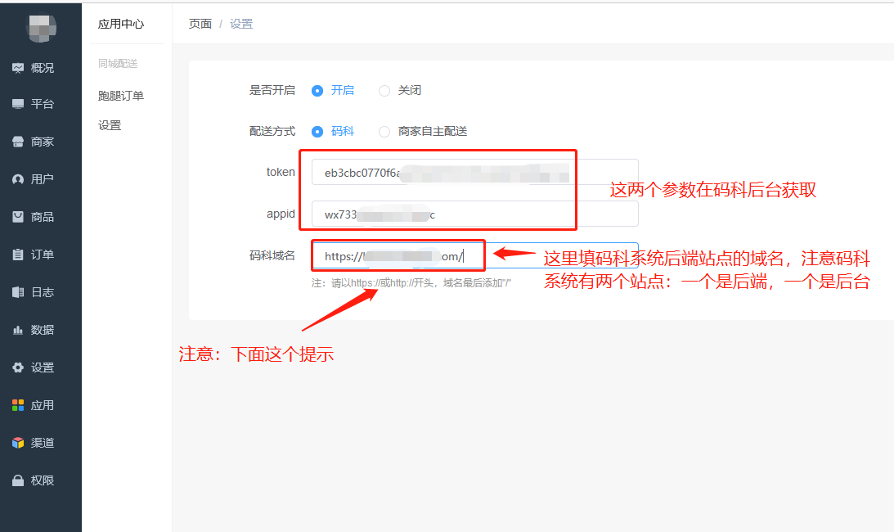Select 关闭 radio for 是否开启
This screenshot has height=532, width=894.
[x=384, y=91]
